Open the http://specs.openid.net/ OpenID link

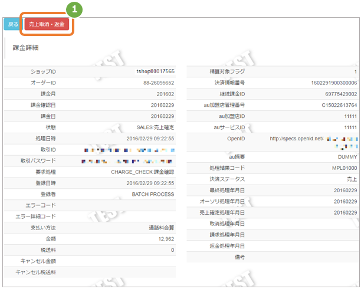297,139
